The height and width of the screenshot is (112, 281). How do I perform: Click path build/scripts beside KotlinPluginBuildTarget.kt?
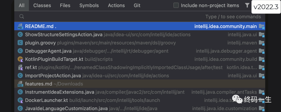[99, 59]
